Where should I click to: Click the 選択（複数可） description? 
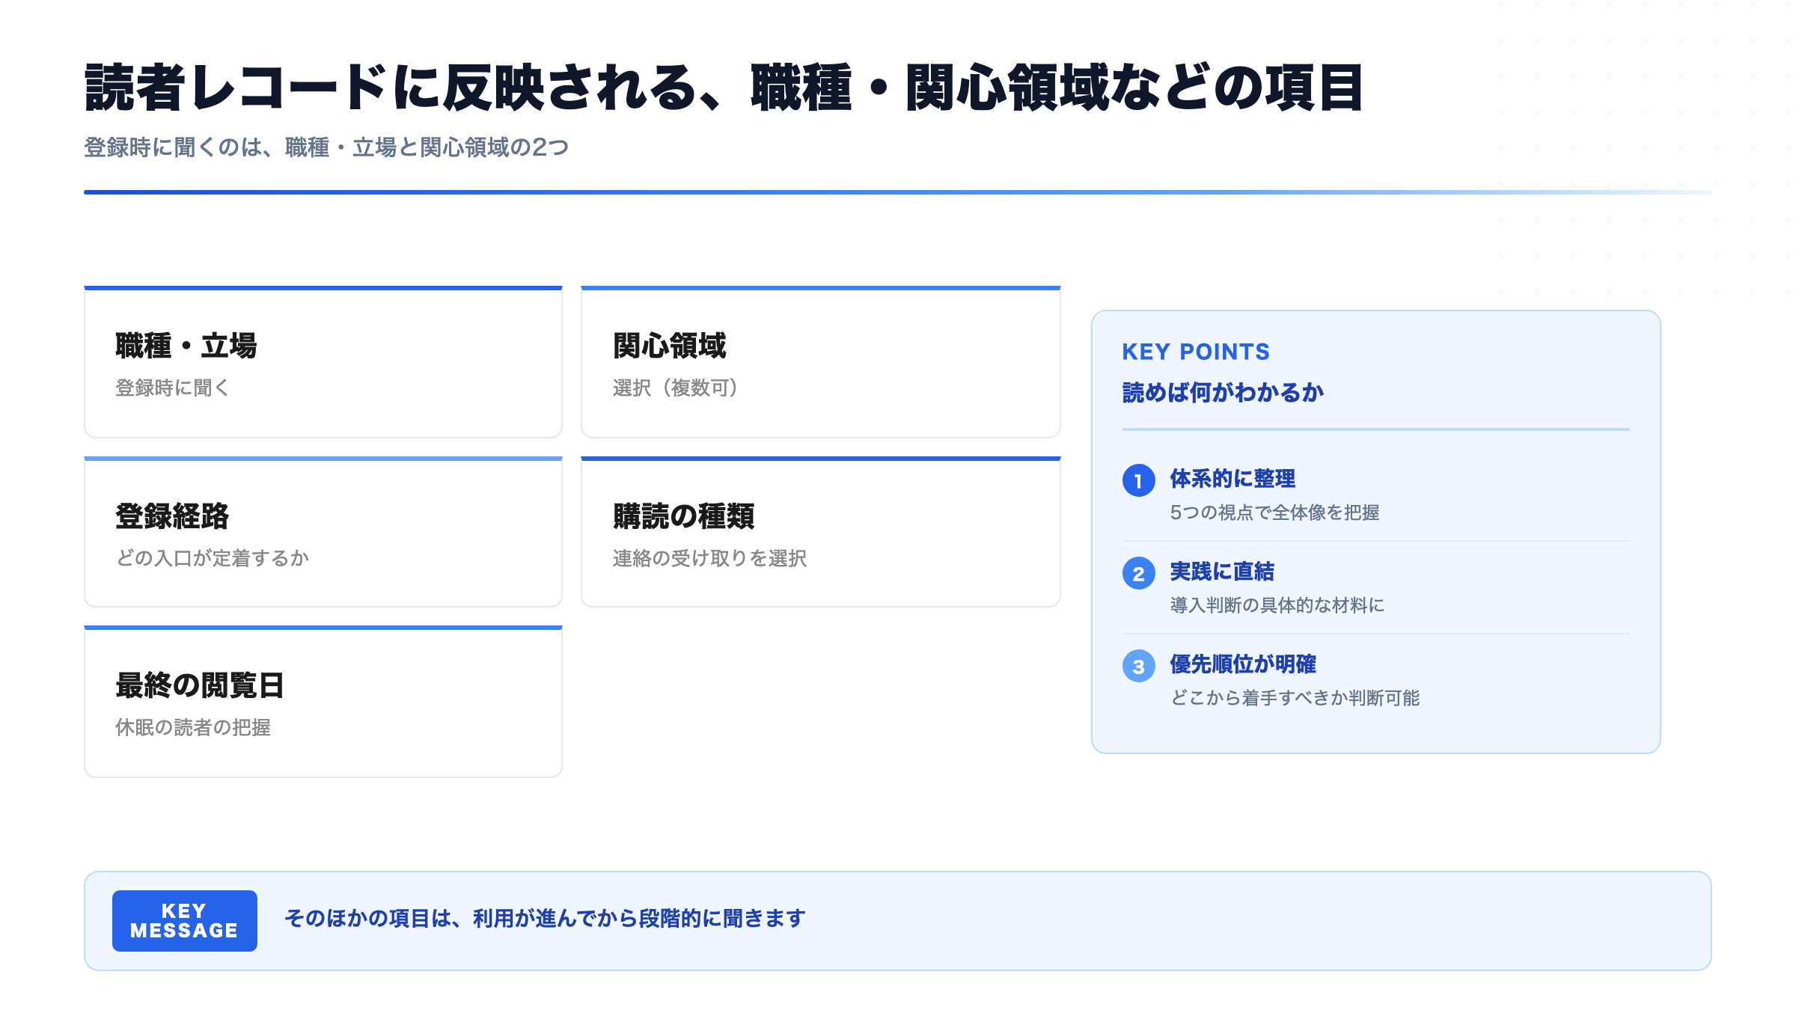(x=676, y=388)
